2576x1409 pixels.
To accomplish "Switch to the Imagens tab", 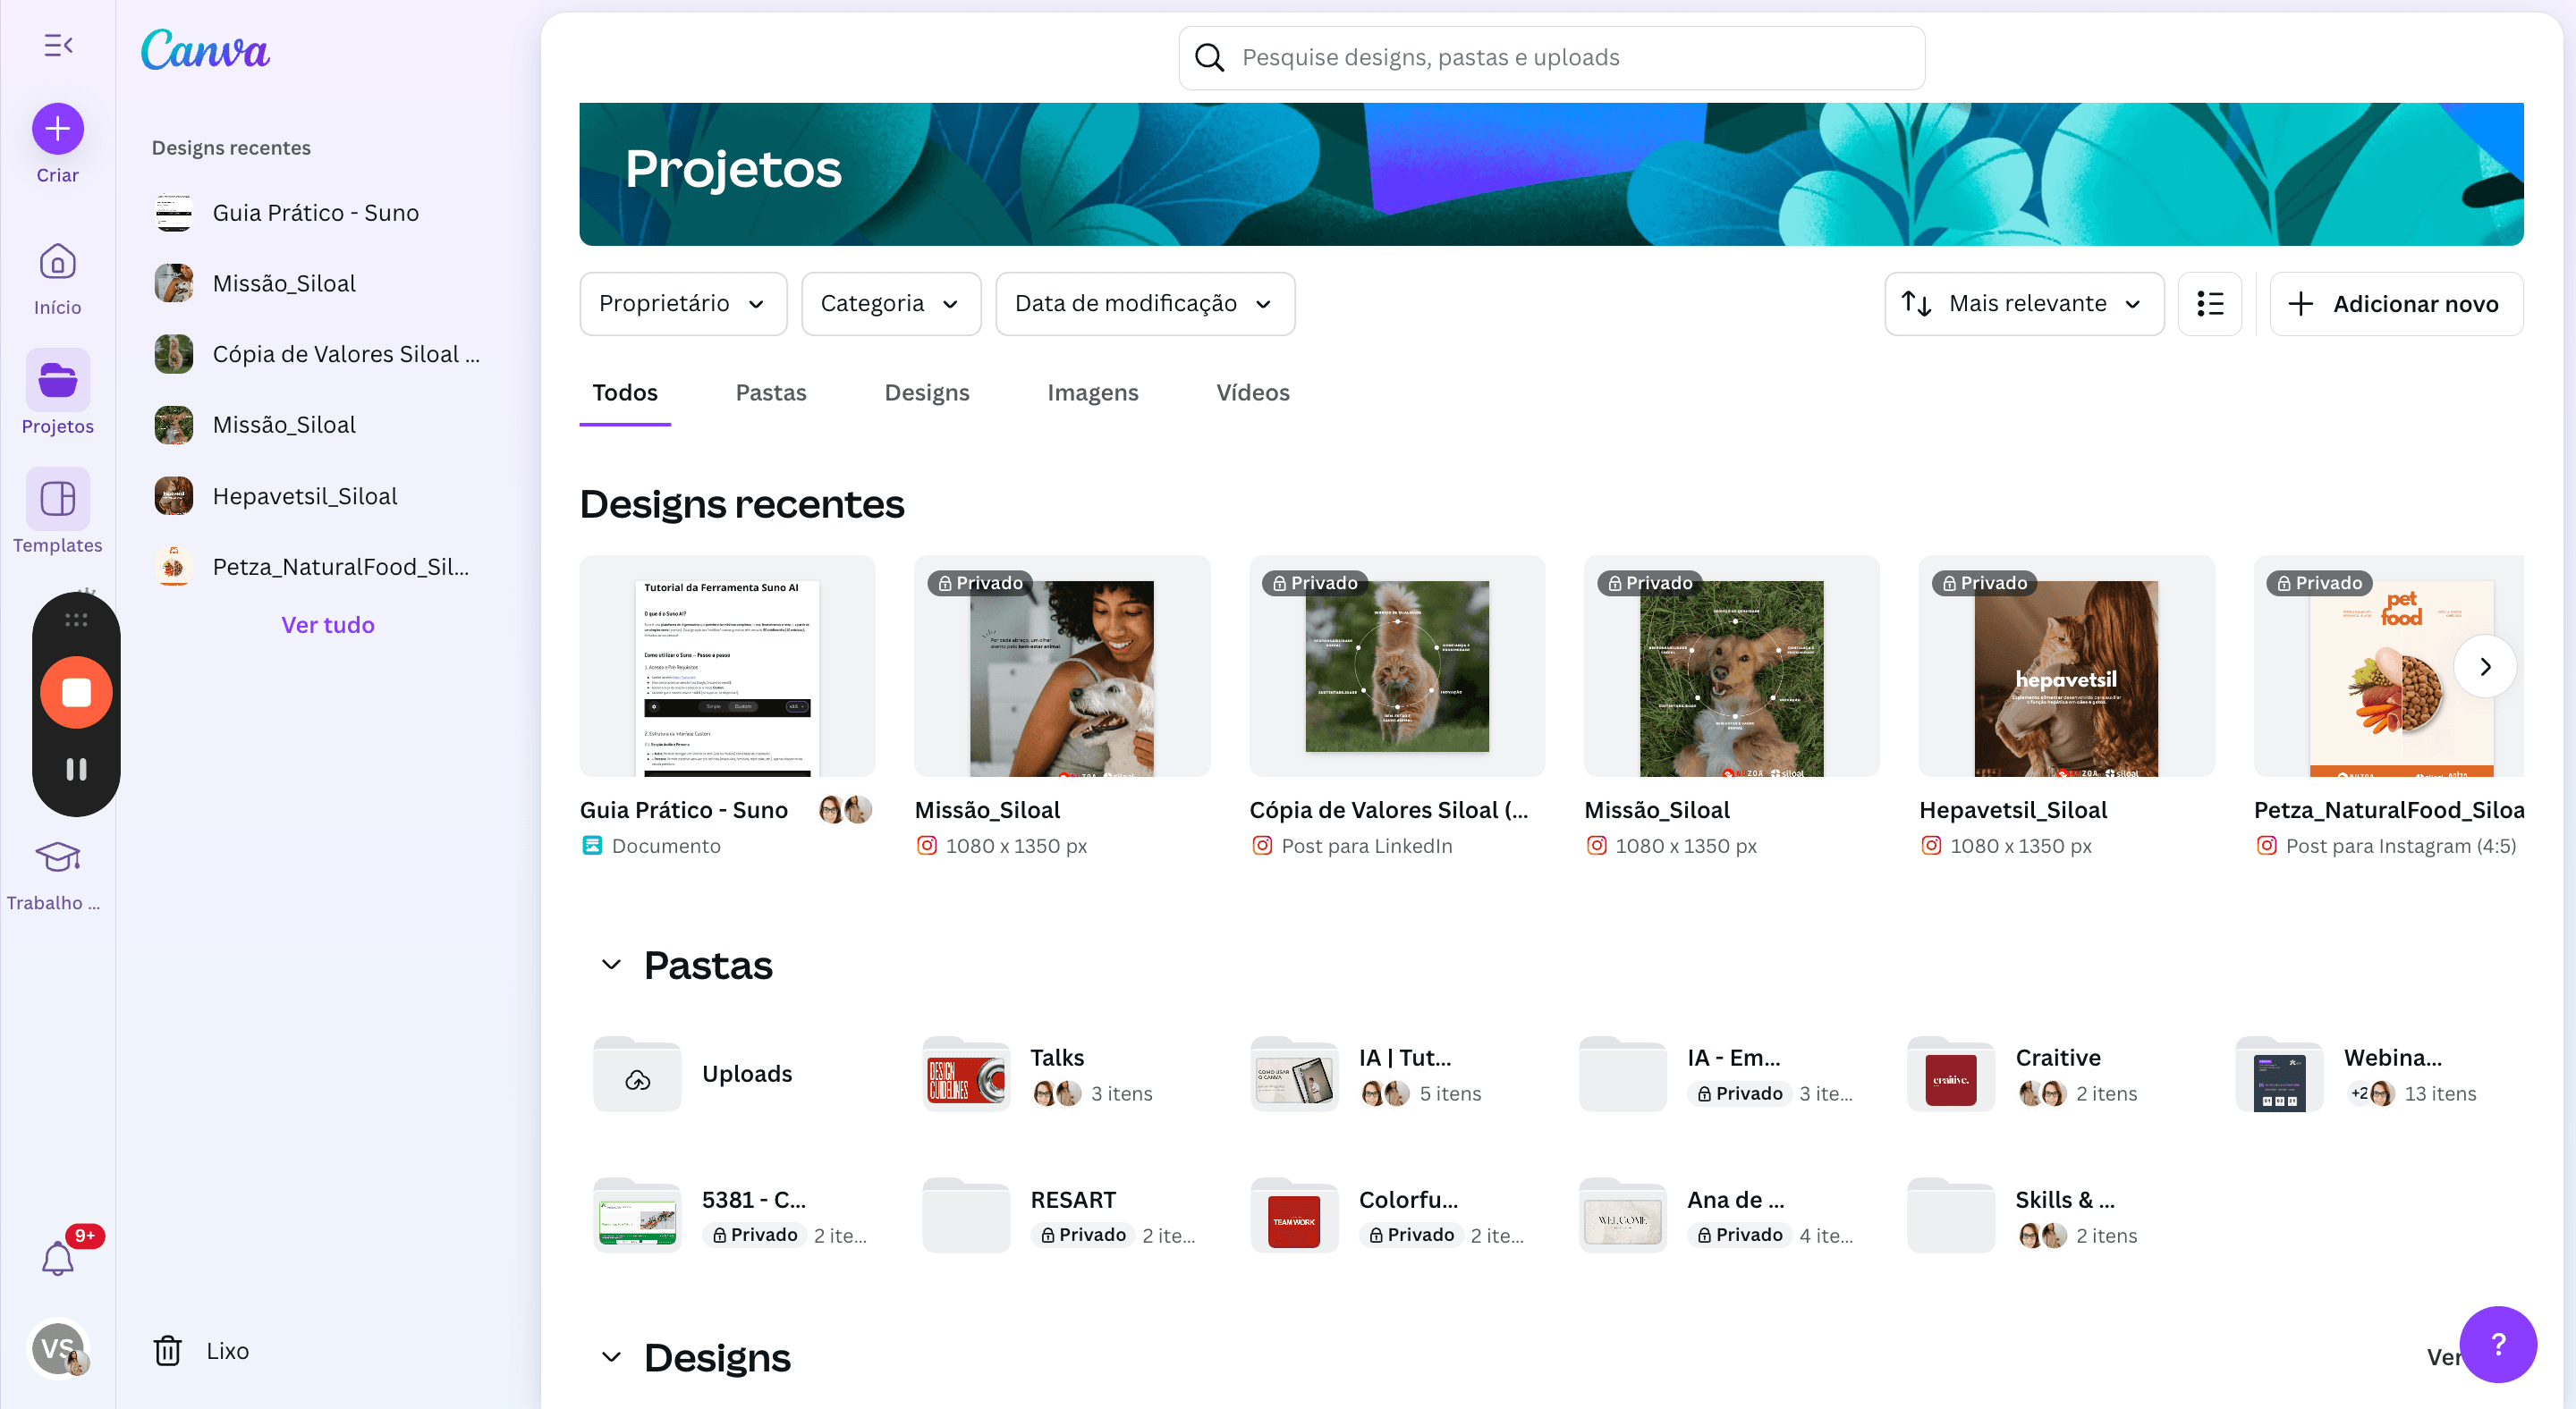I will (1093, 392).
